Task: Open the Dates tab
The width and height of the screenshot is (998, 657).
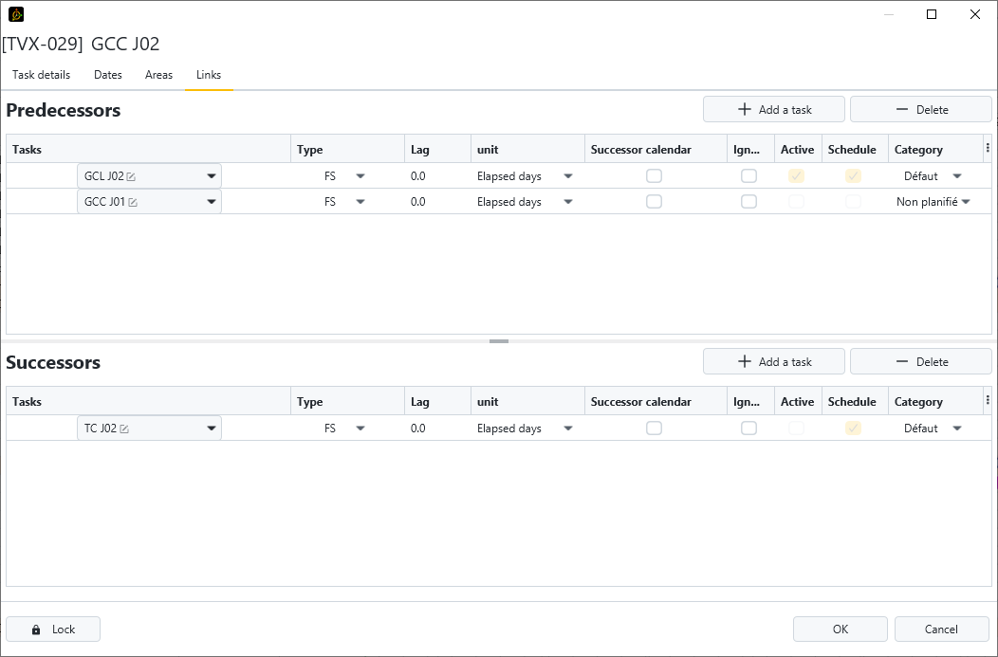Action: (x=108, y=75)
